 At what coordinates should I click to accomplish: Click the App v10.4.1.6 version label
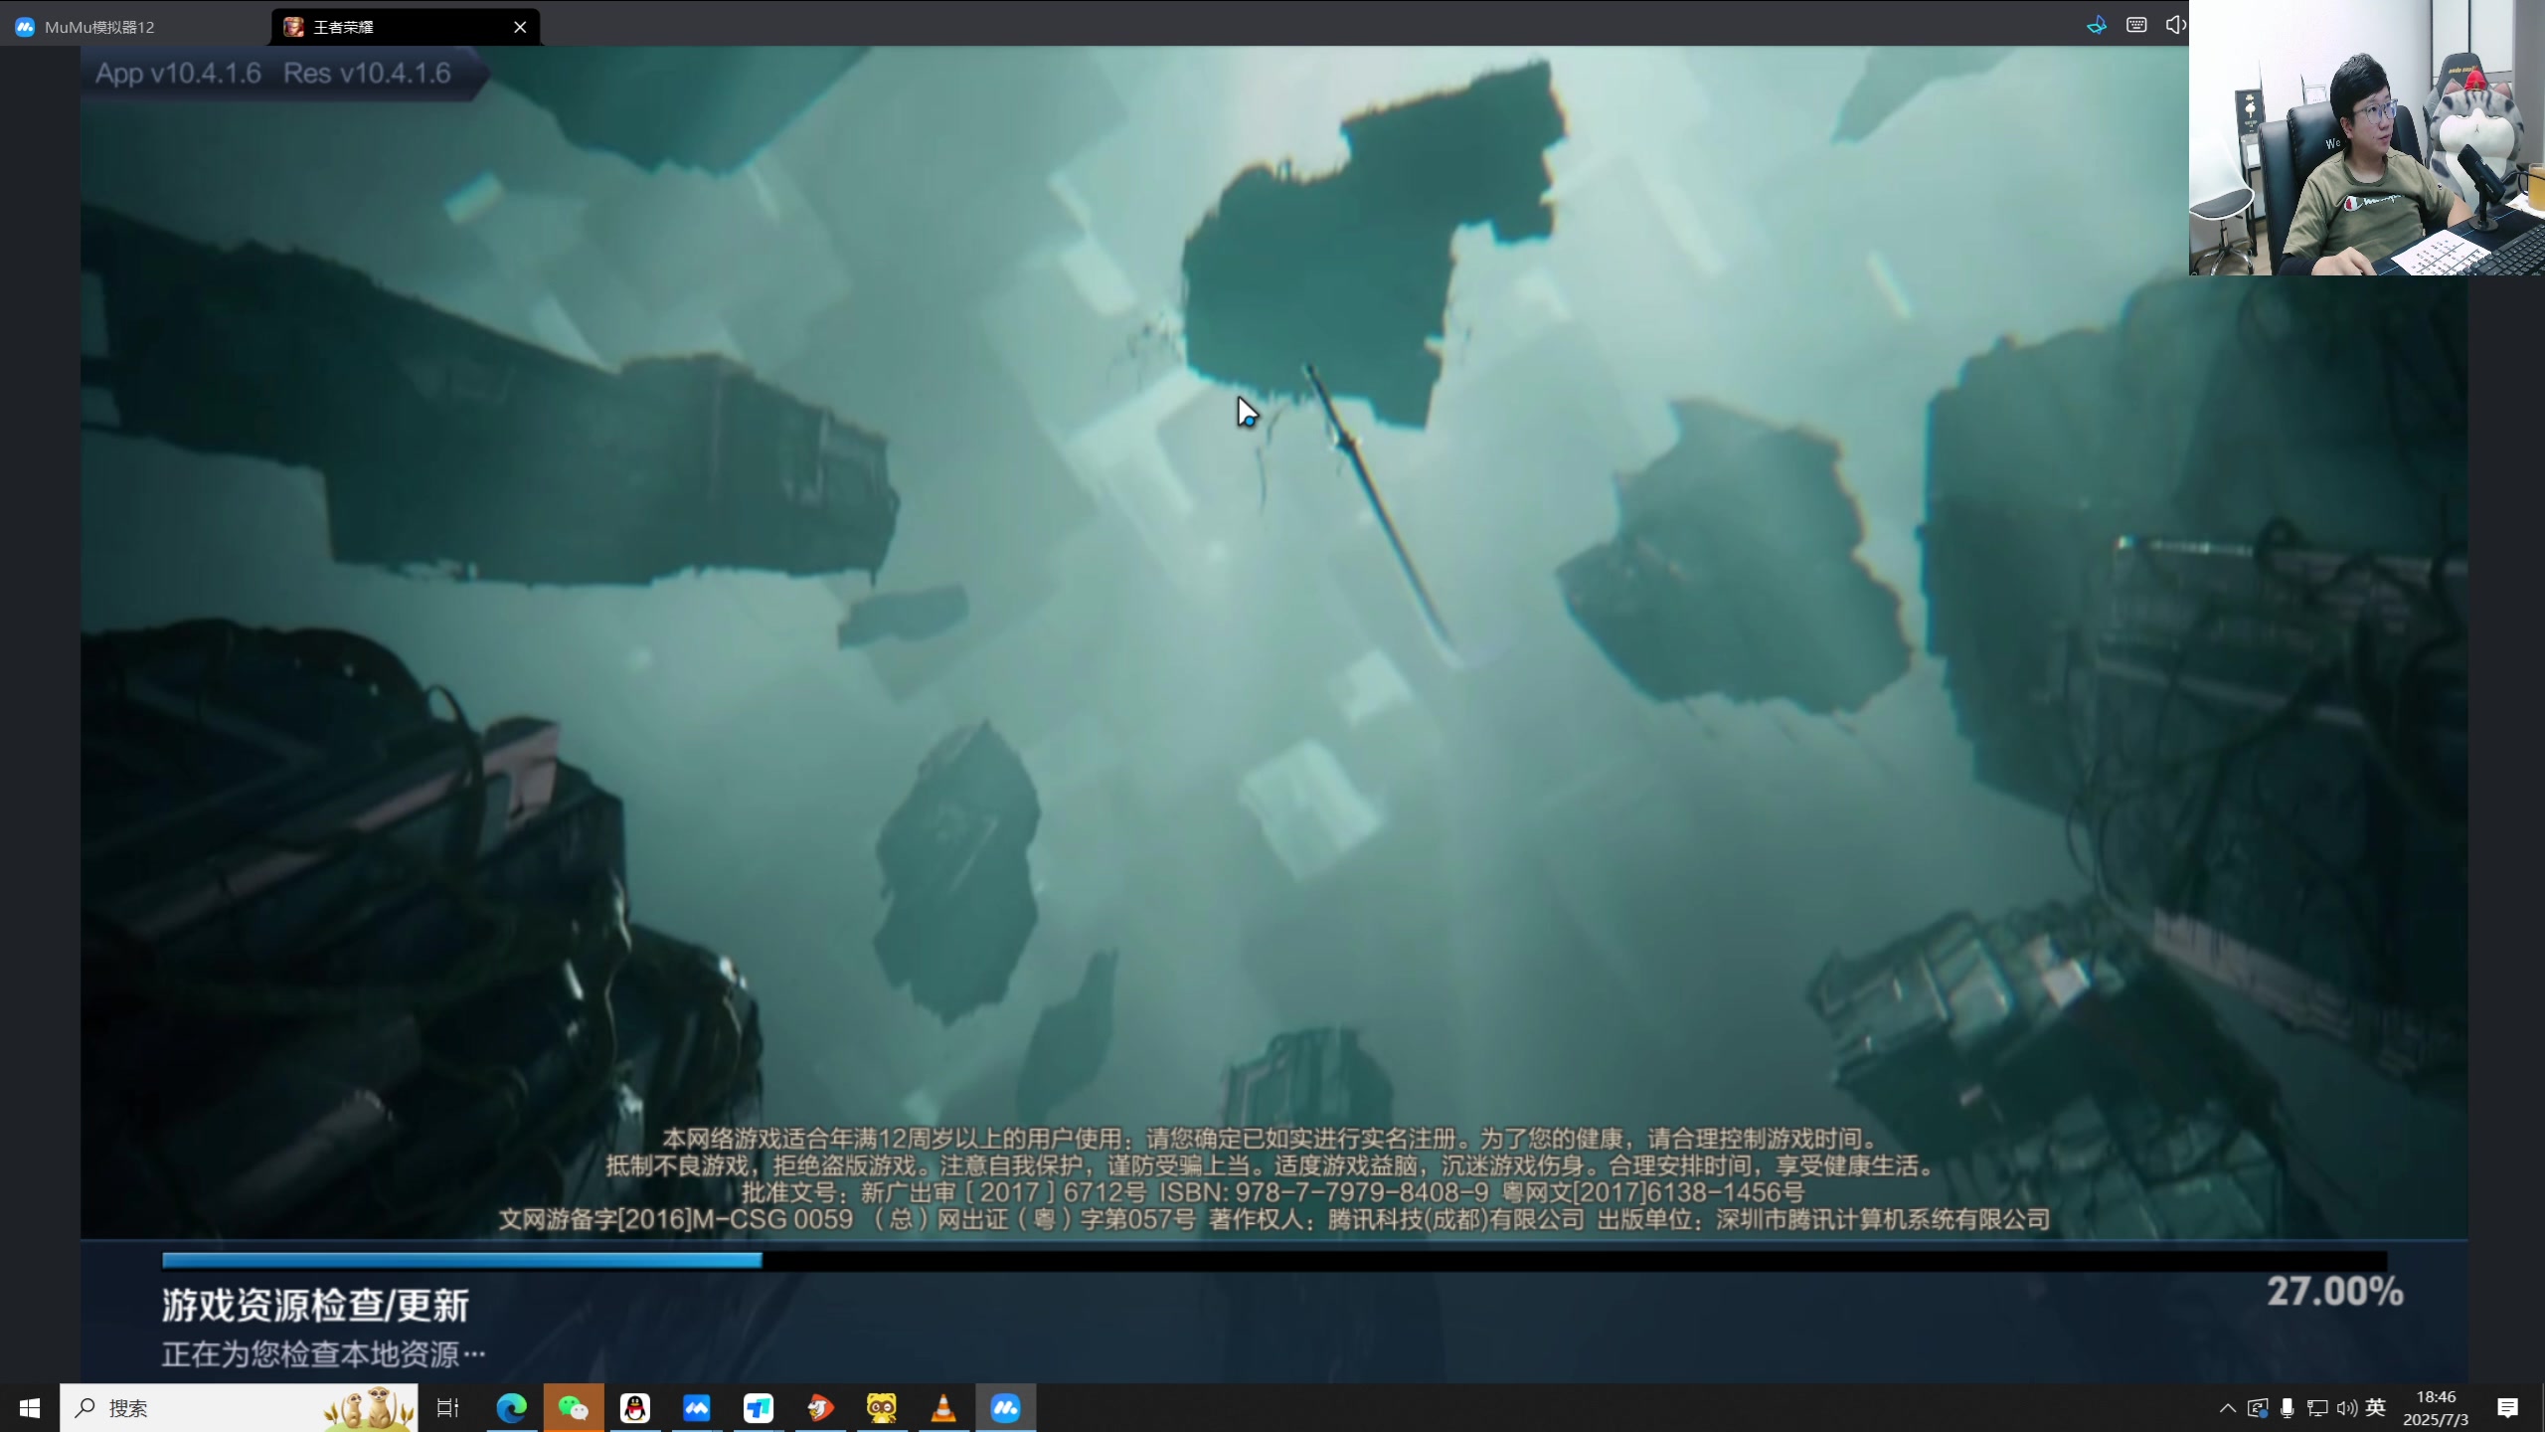click(x=178, y=74)
